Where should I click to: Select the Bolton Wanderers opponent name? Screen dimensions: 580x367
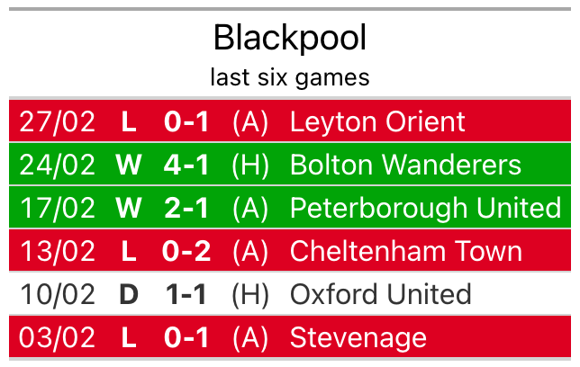[405, 165]
